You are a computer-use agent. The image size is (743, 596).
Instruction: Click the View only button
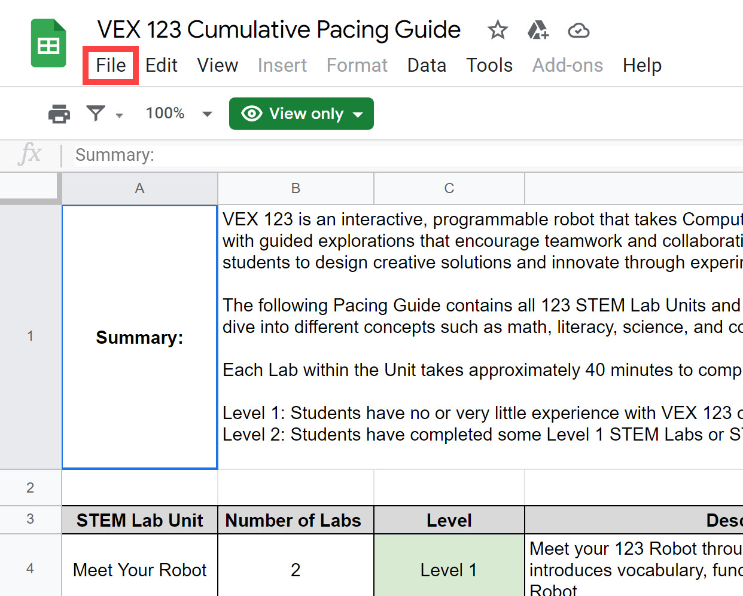tap(301, 113)
